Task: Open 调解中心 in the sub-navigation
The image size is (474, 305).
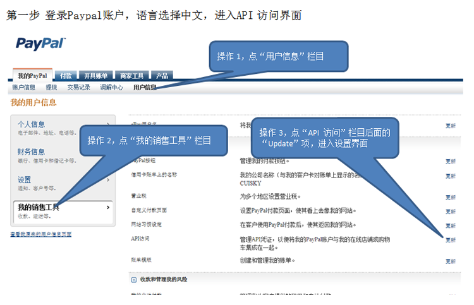Action: tap(111, 88)
